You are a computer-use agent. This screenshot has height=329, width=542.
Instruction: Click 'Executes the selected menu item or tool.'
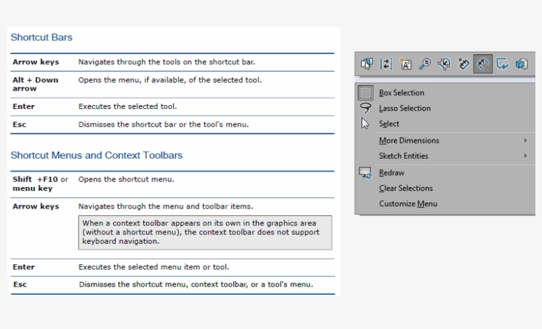154,267
